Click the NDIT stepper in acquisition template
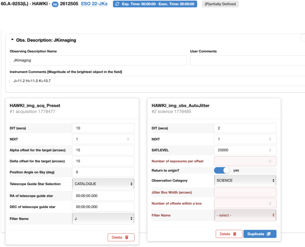 128,139
